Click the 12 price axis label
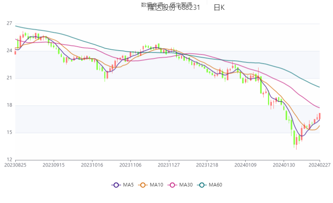Viewport: 333px width, 203px height. tap(9, 159)
